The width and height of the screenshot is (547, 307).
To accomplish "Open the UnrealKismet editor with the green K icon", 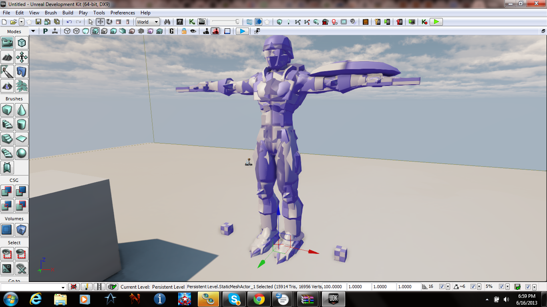I will click(x=192, y=22).
